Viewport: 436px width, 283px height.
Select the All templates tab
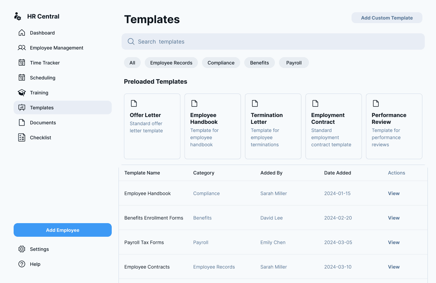click(x=132, y=63)
